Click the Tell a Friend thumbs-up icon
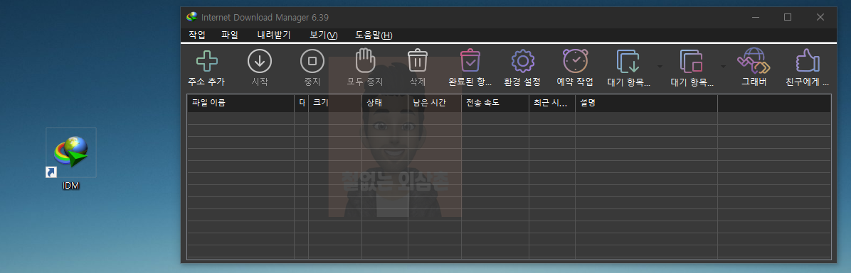The image size is (851, 273). 807,60
